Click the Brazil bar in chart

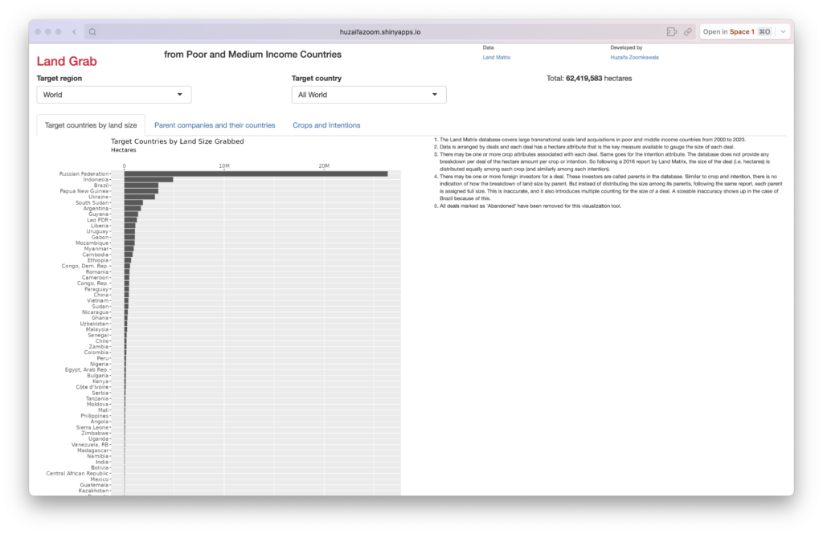tap(141, 185)
